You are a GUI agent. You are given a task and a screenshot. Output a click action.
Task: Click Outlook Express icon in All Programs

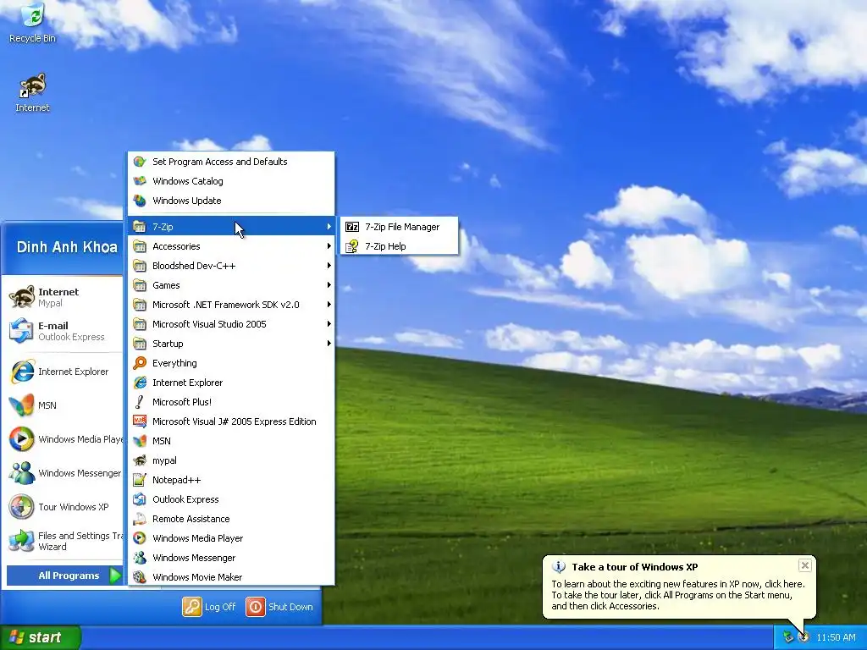[140, 499]
